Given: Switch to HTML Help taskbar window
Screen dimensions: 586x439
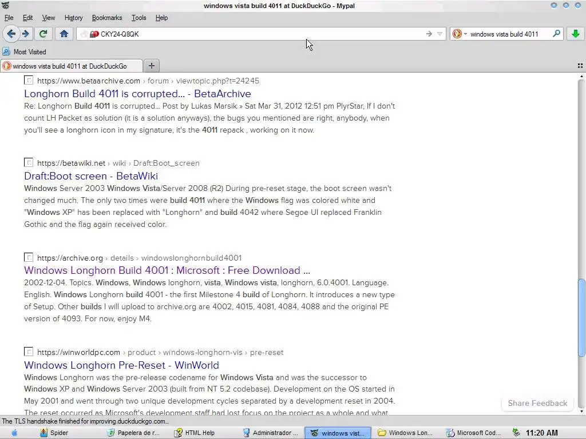Looking at the screenshot, I should pyautogui.click(x=195, y=433).
